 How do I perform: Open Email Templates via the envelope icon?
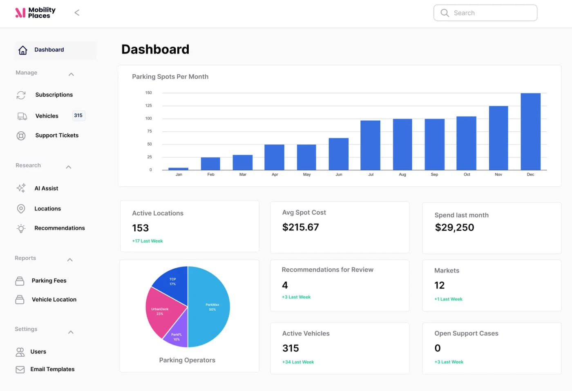20,369
